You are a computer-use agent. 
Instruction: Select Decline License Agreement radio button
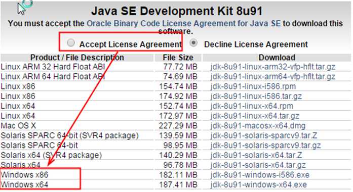tap(193, 42)
